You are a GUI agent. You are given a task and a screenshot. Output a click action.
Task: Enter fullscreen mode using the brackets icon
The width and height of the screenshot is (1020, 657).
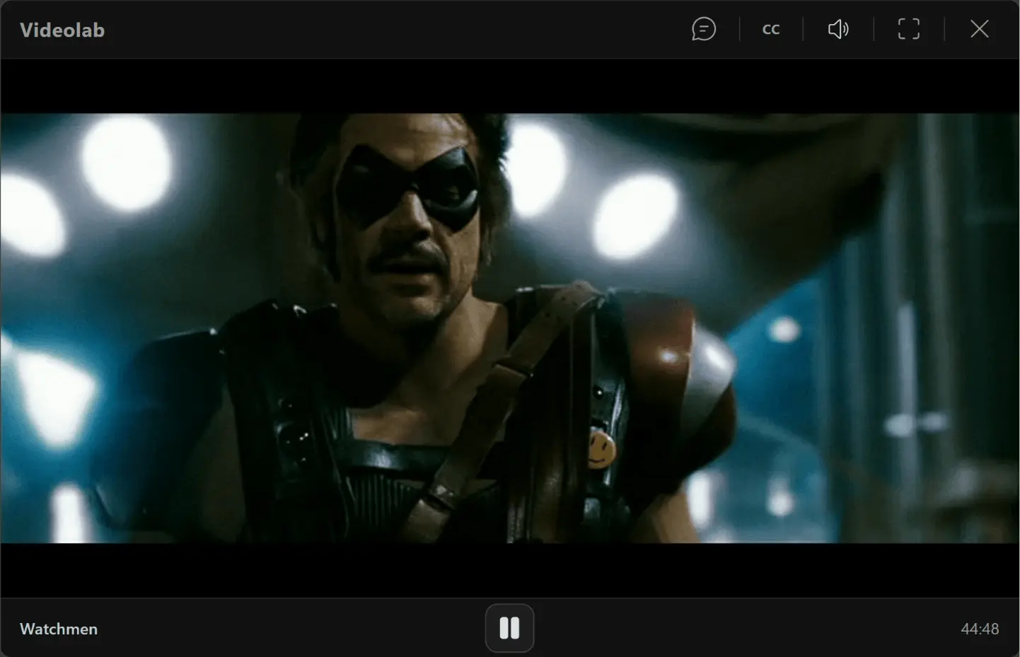[x=909, y=29]
